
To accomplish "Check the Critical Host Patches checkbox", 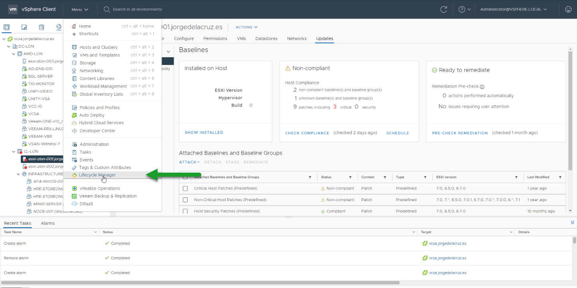I will pos(185,188).
